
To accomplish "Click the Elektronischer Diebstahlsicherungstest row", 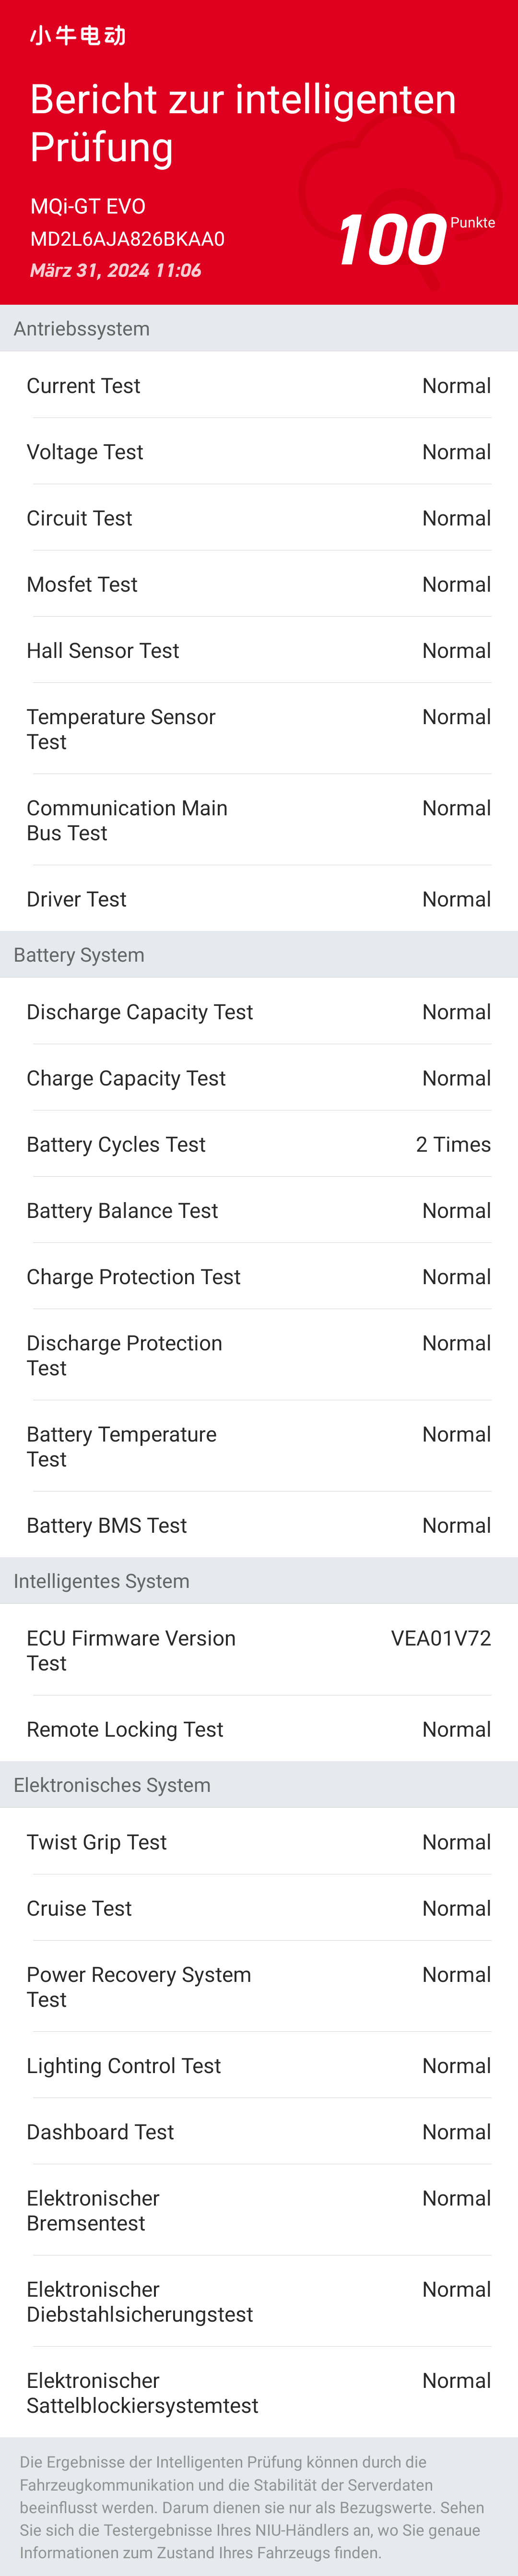I will [259, 2301].
